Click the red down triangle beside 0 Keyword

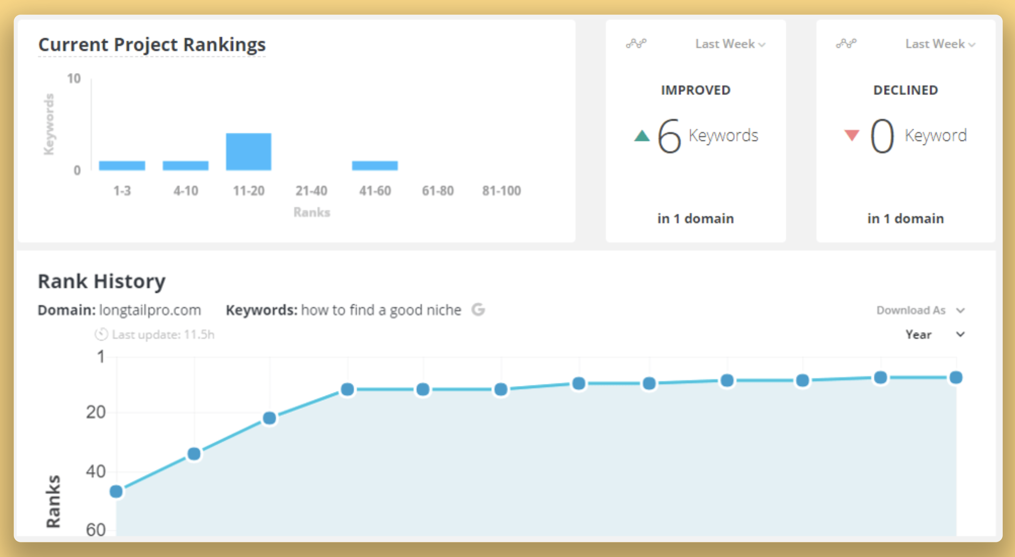pos(851,136)
